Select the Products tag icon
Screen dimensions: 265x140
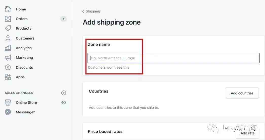8,28
